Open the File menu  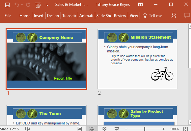(8, 16)
